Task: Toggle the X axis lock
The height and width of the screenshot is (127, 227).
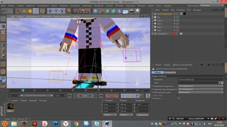Action: click(50, 11)
